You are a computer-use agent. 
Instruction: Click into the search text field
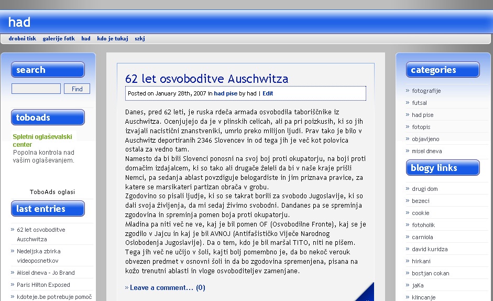pyautogui.click(x=36, y=89)
